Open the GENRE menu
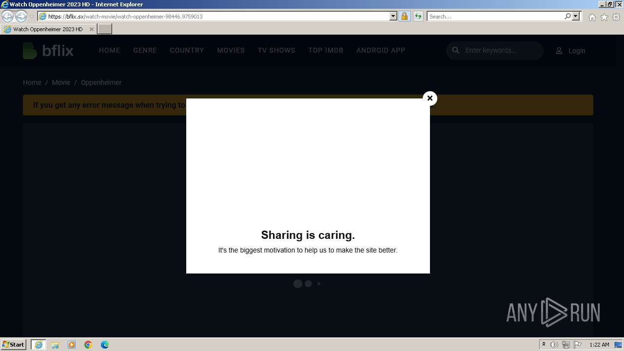624x351 pixels. point(145,50)
